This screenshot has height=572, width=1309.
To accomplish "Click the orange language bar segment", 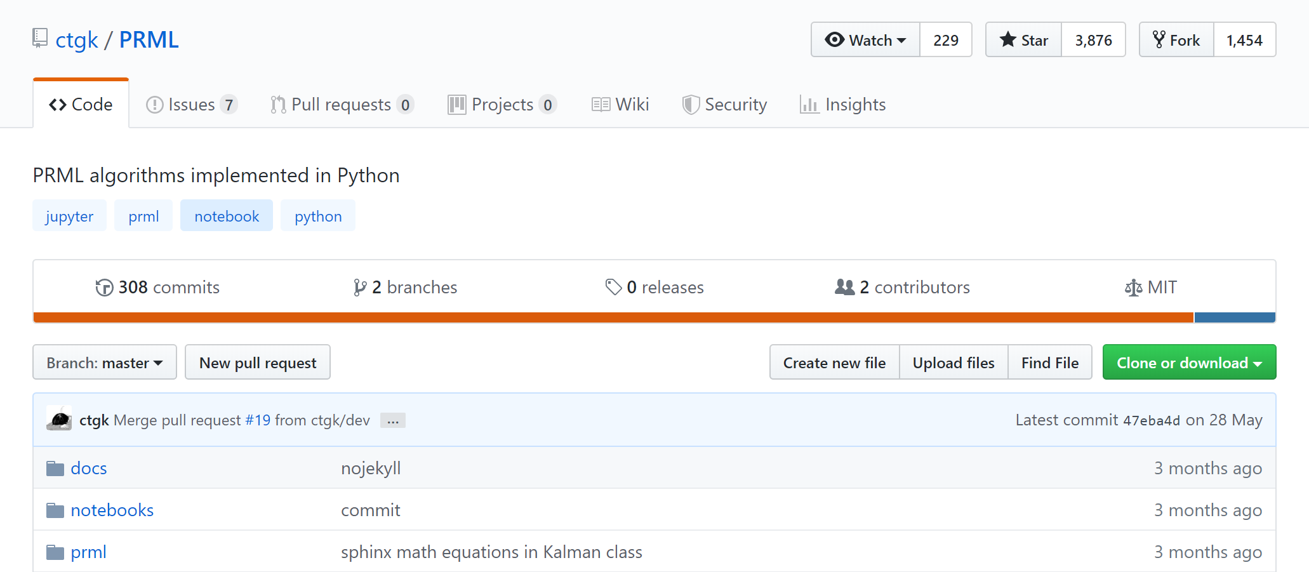I will pyautogui.click(x=613, y=317).
